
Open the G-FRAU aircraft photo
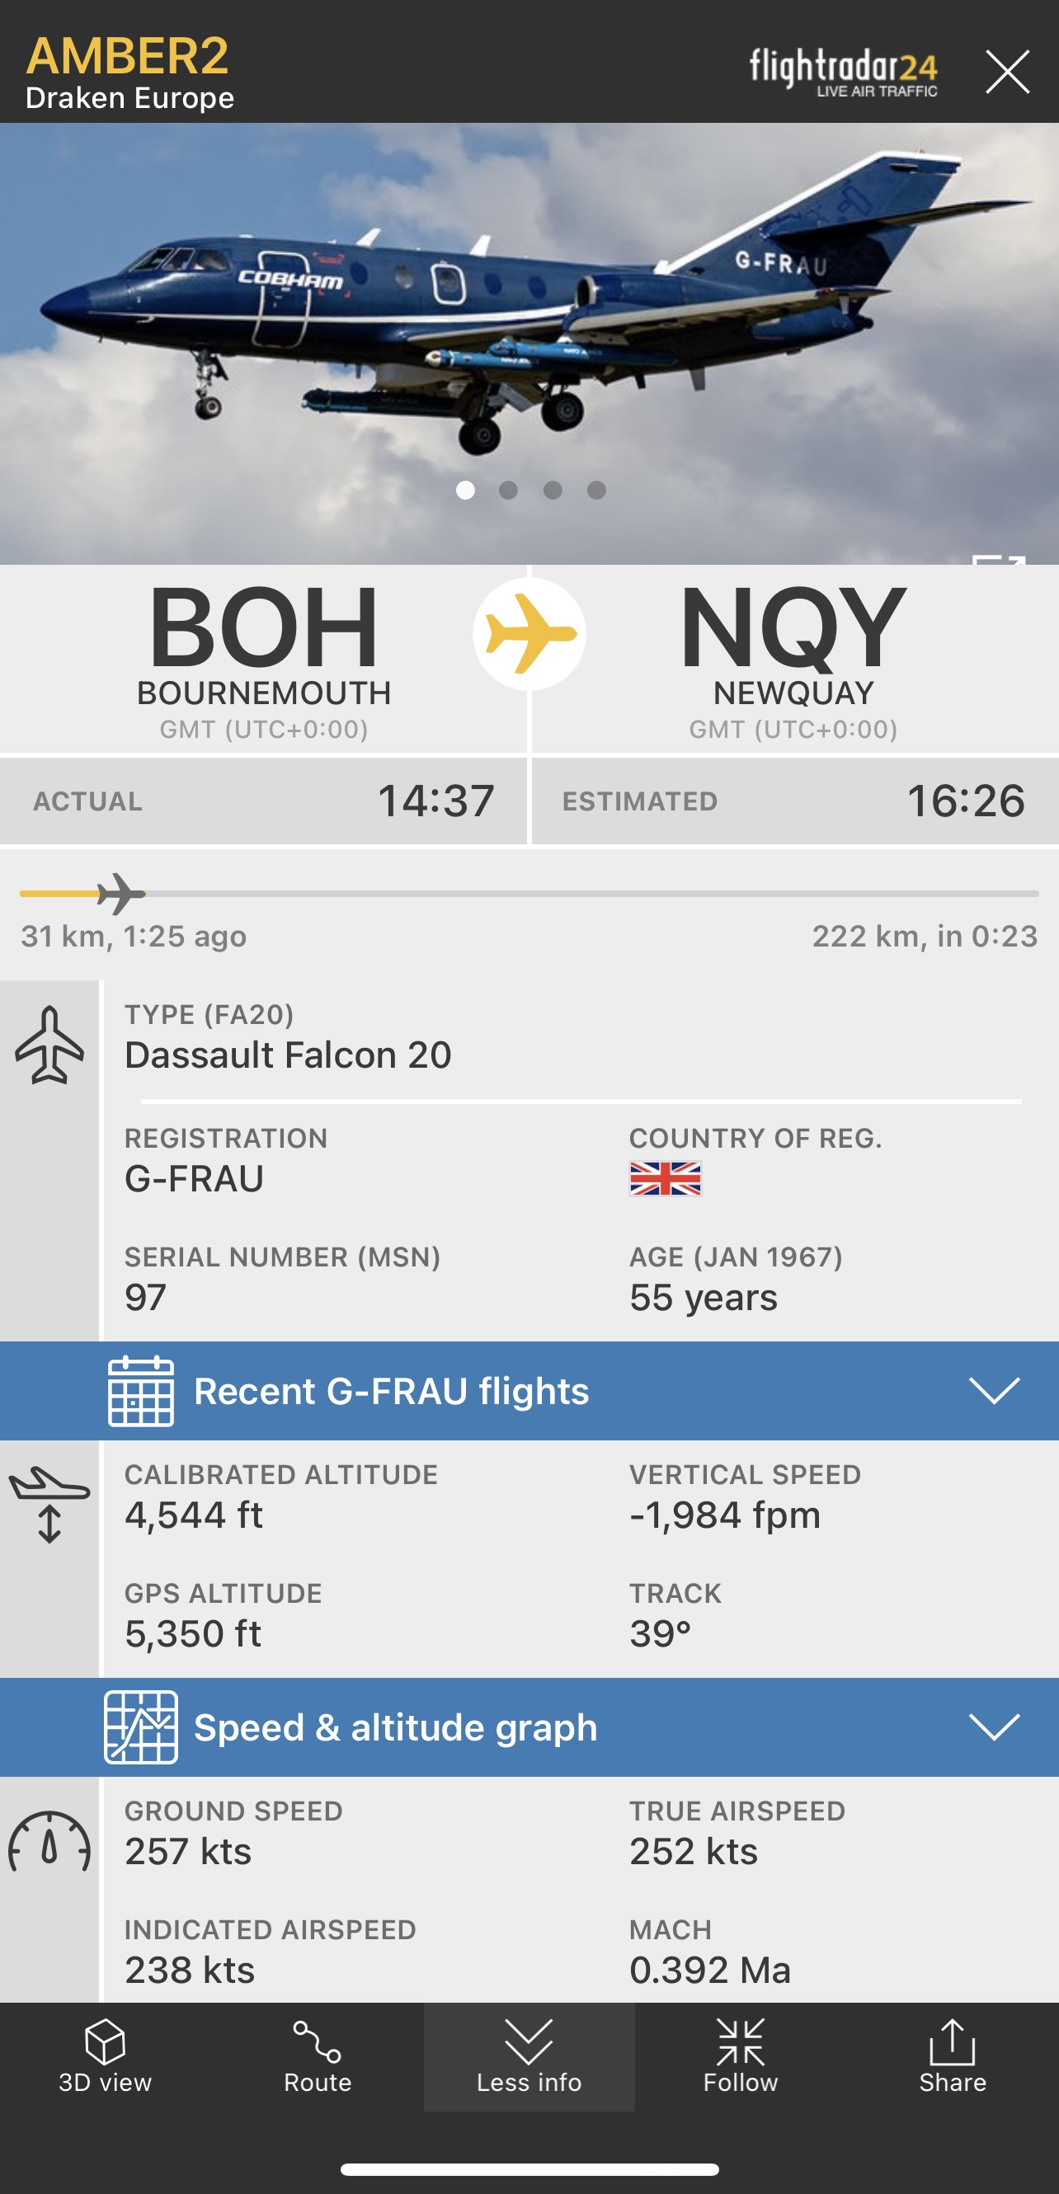528,324
